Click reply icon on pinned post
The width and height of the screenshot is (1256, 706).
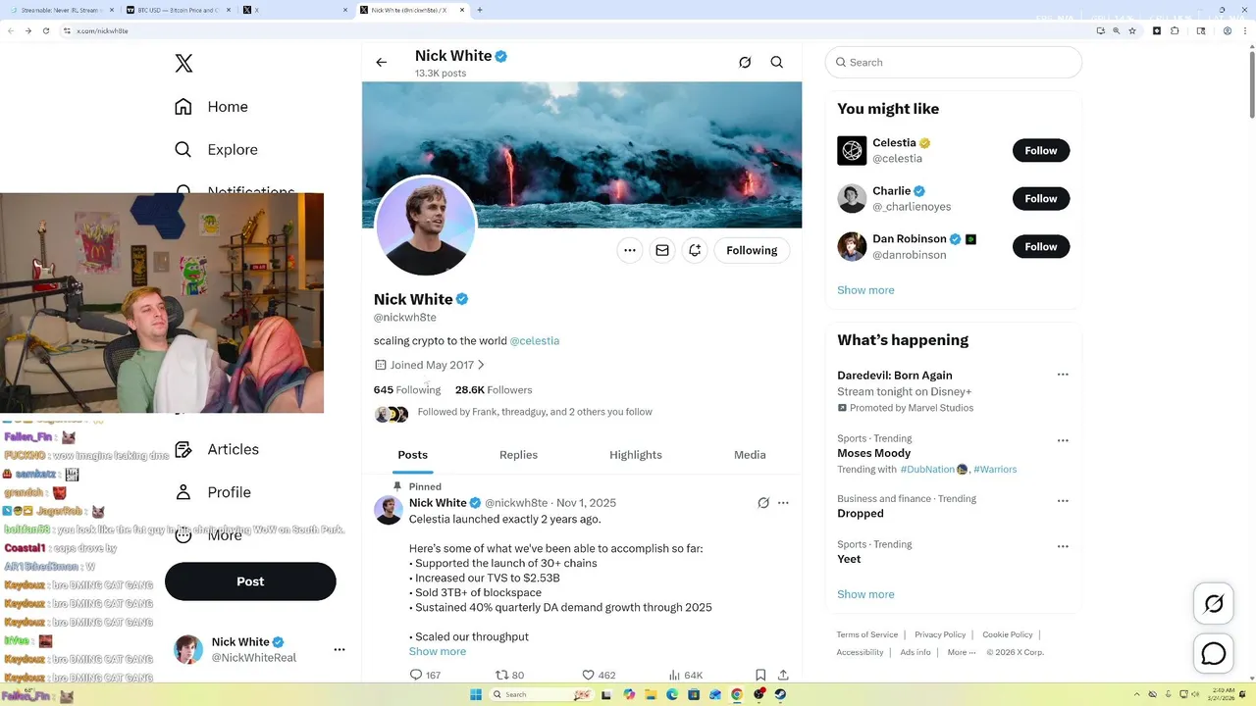click(x=416, y=675)
